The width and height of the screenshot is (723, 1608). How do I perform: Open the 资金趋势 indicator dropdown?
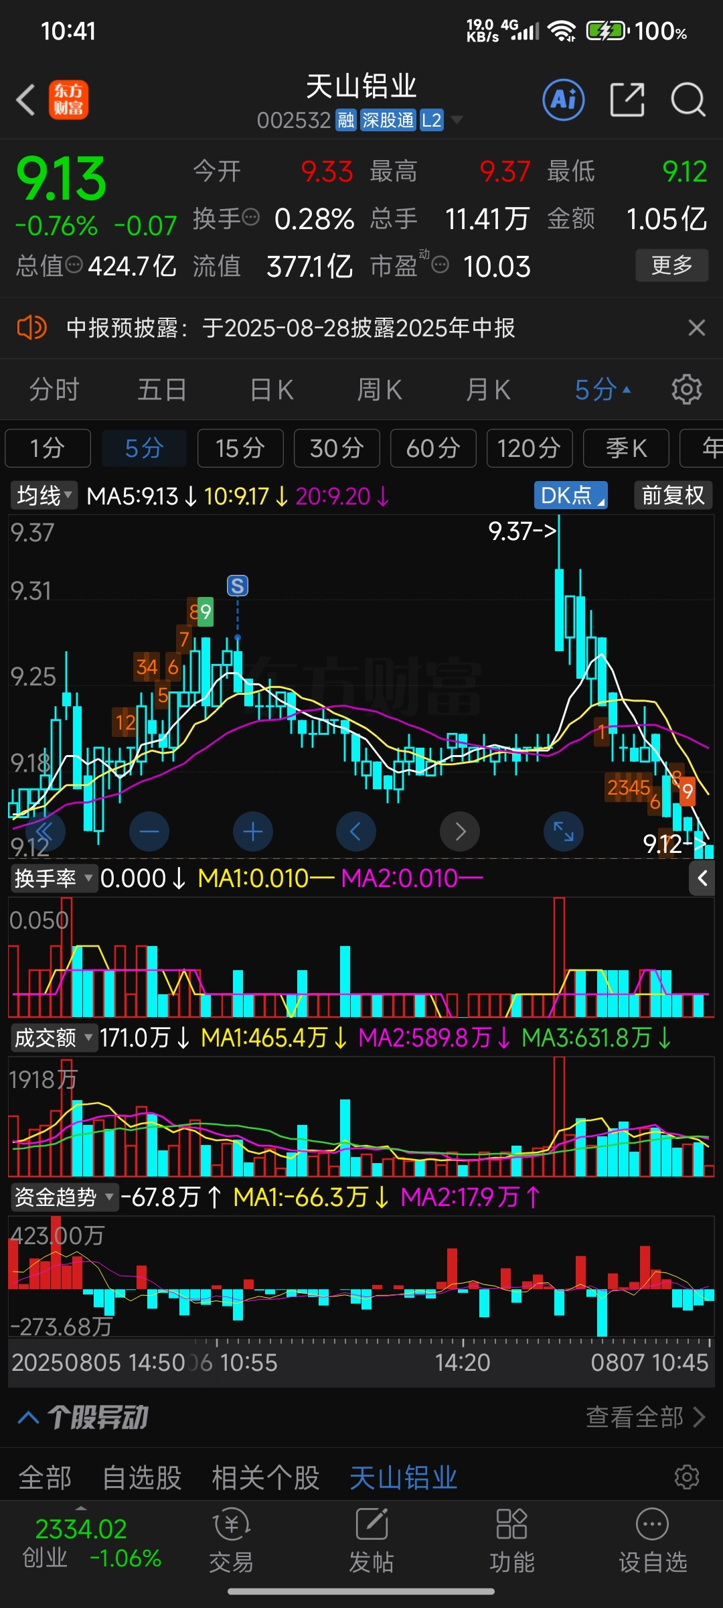tap(64, 1197)
